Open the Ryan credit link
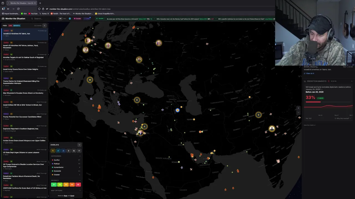 click(x=65, y=196)
